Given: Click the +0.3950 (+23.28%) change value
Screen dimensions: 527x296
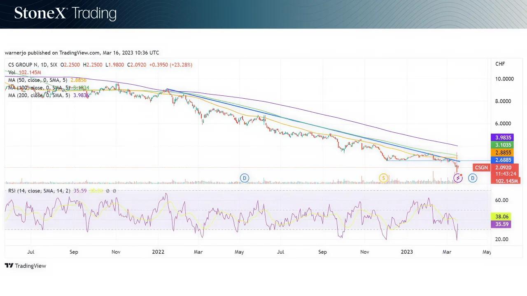Looking at the screenshot, I should [x=171, y=65].
